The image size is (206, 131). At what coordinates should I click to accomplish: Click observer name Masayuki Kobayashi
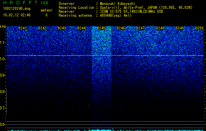click(117, 4)
